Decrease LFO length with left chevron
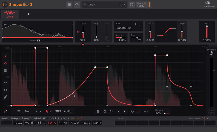This screenshot has height=132, width=217. pyautogui.click(x=37, y=111)
